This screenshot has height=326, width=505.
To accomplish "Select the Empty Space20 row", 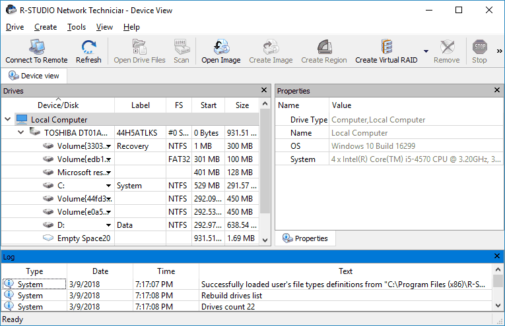I will coord(130,238).
